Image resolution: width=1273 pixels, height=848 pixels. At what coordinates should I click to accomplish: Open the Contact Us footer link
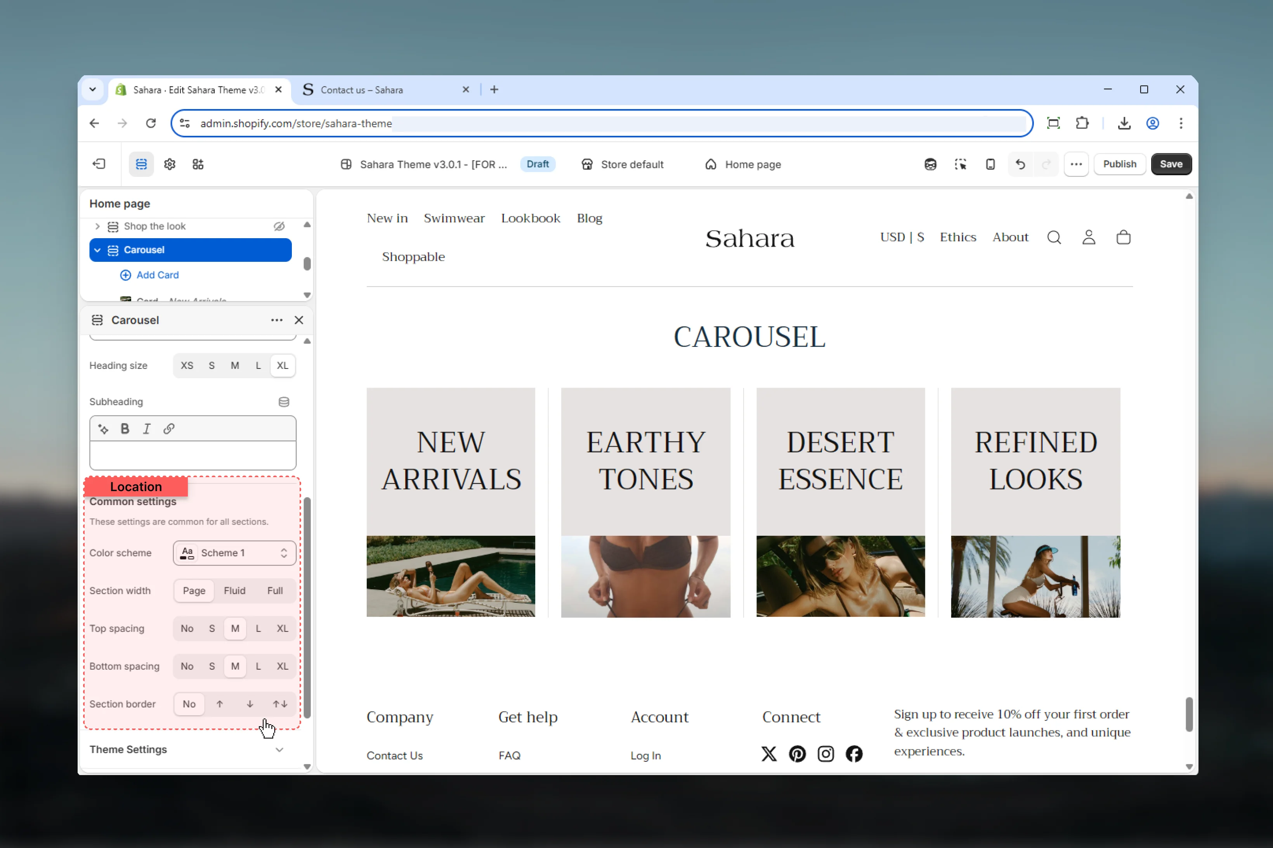[394, 756]
